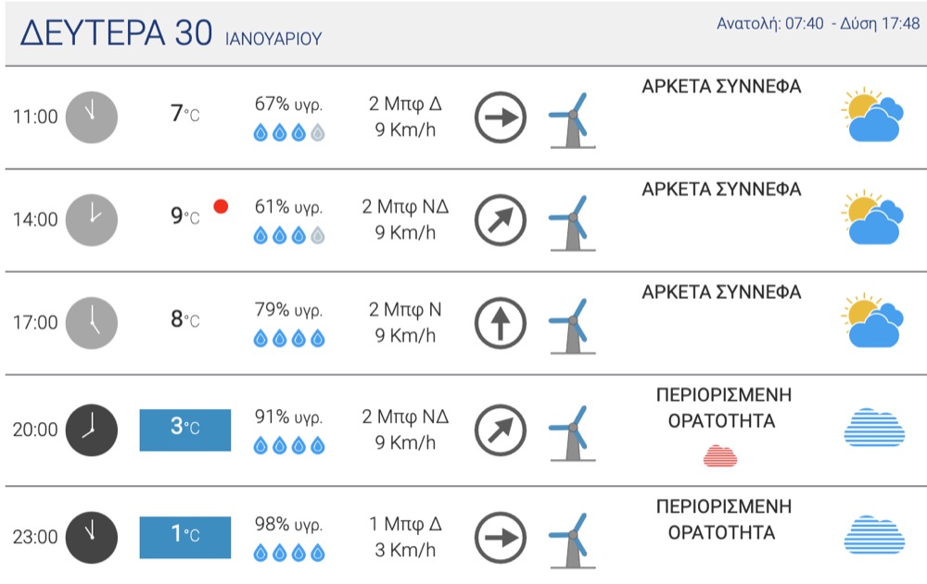
Task: Click the Δύση 17:48 sunset text
Action: pyautogui.click(x=881, y=24)
